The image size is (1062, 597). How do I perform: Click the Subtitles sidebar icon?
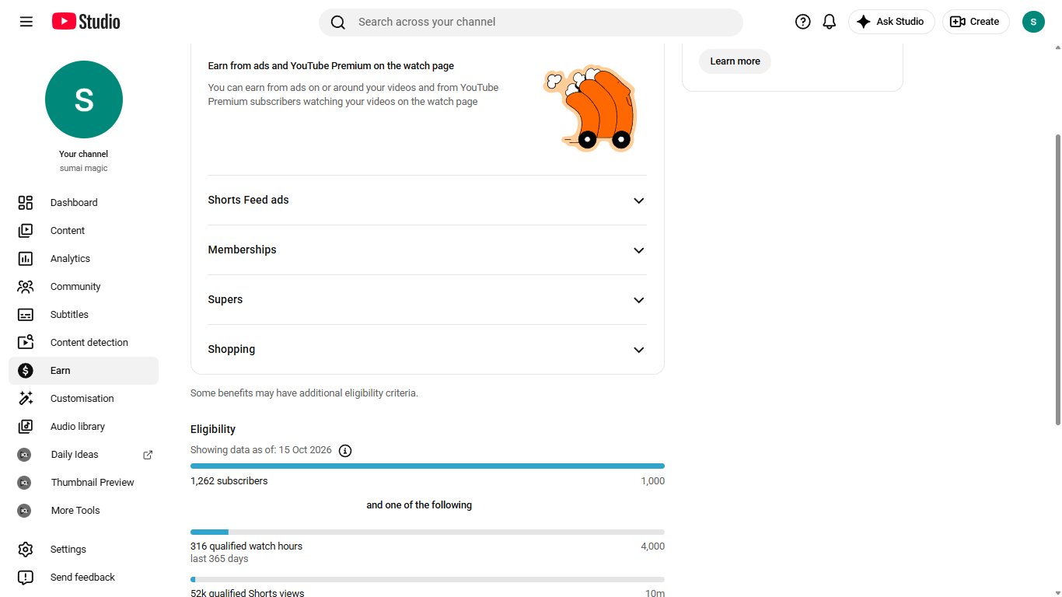[26, 315]
